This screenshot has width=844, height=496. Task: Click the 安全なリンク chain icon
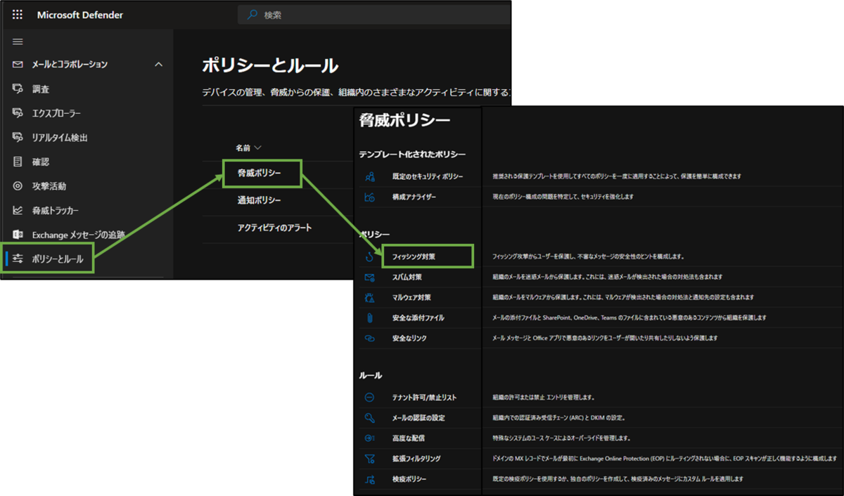pos(370,339)
